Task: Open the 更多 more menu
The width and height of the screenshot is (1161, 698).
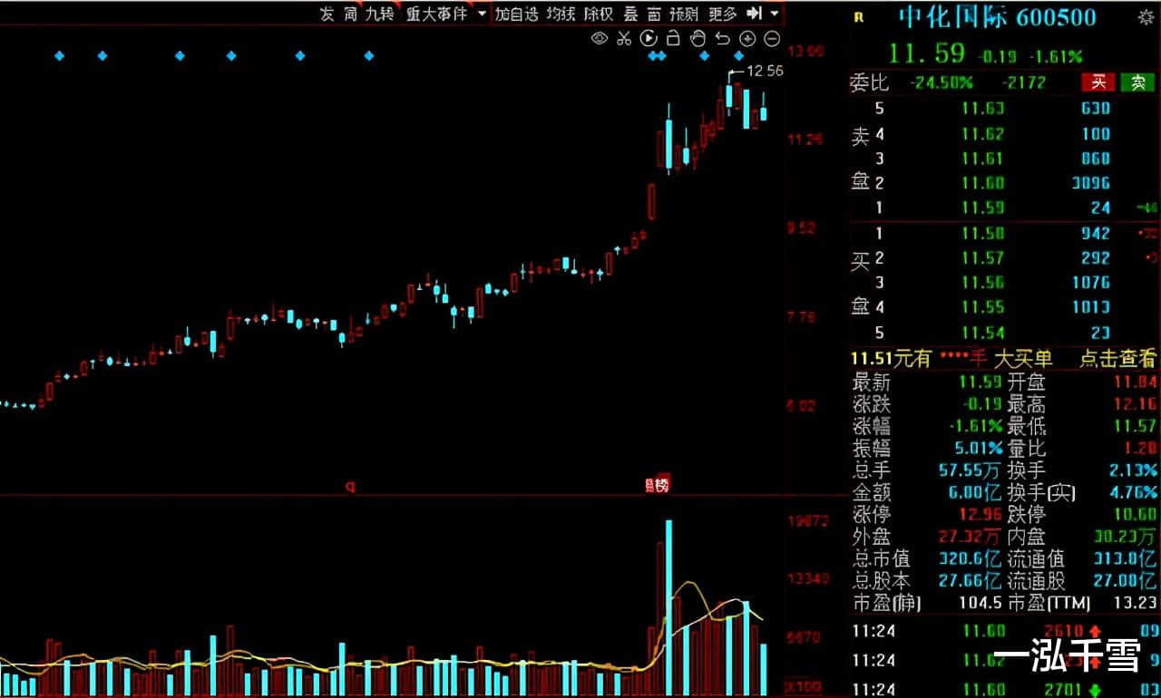Action: click(723, 14)
